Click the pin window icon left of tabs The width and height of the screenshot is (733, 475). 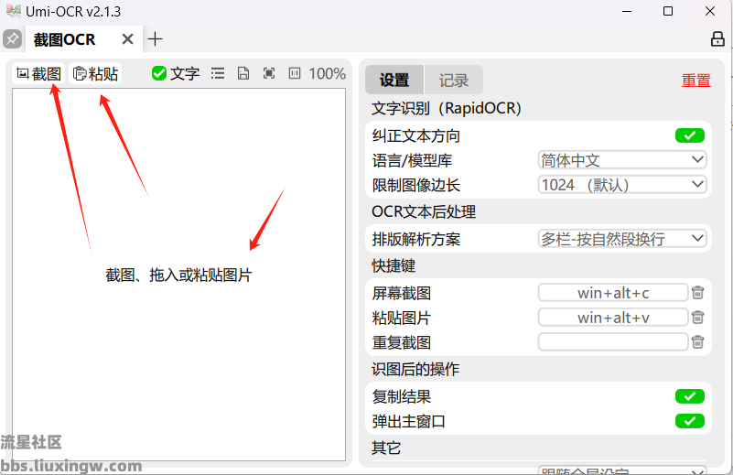[x=13, y=39]
